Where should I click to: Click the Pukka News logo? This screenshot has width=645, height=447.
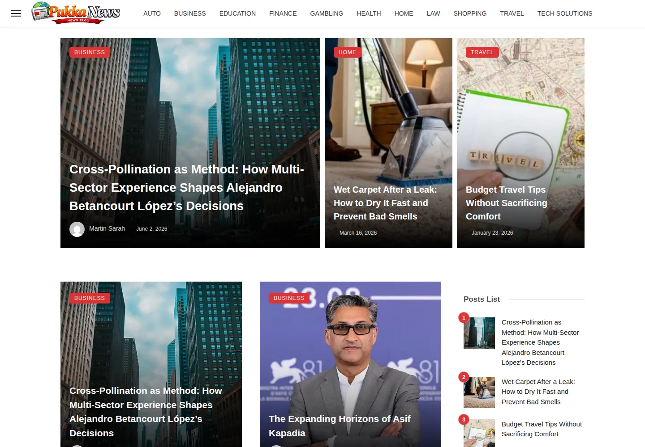pyautogui.click(x=76, y=13)
